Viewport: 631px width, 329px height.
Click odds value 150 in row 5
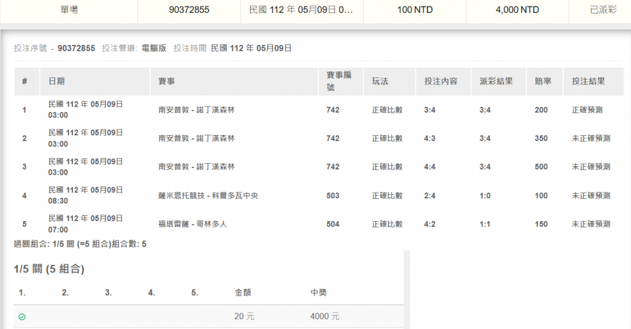coord(541,224)
